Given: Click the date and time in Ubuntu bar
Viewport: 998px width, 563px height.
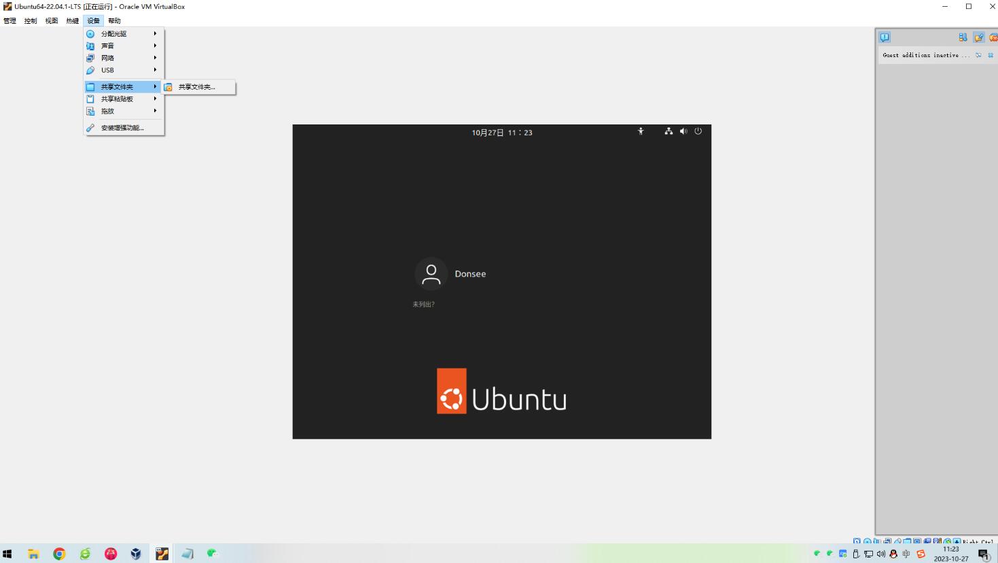Looking at the screenshot, I should [x=502, y=133].
